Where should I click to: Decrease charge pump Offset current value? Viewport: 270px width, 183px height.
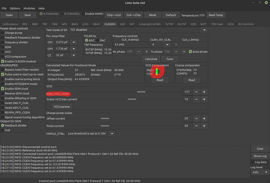coord(196,118)
